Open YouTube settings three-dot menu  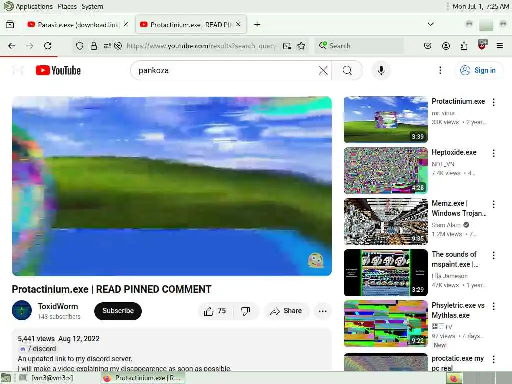pos(440,70)
